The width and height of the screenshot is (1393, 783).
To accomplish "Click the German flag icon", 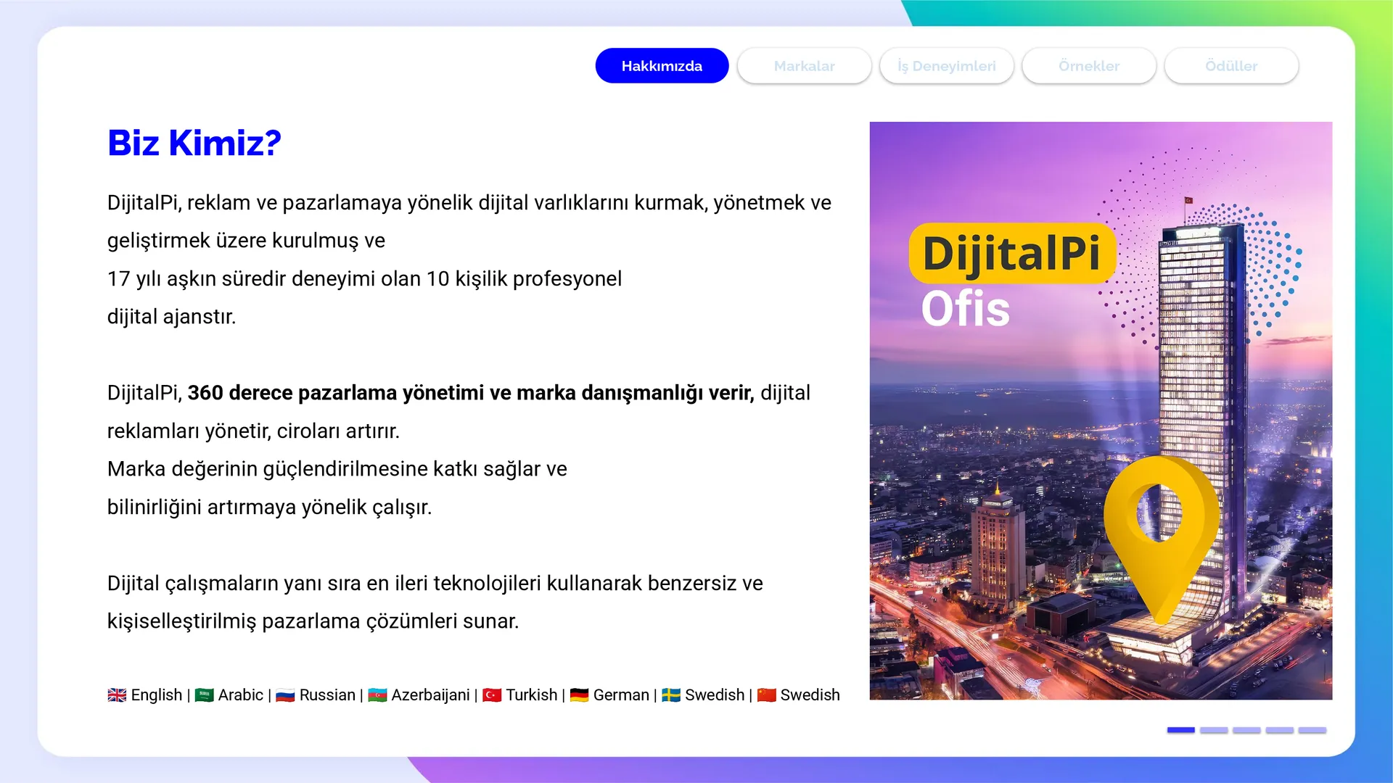I will tap(579, 695).
